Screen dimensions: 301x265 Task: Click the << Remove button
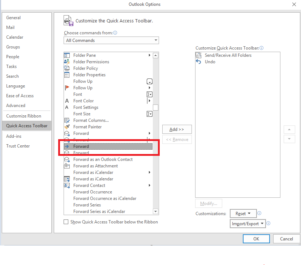(x=177, y=140)
